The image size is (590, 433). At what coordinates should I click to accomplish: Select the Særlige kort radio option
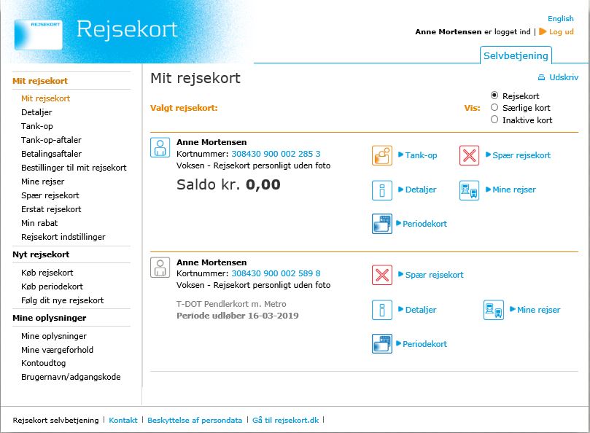pos(494,107)
